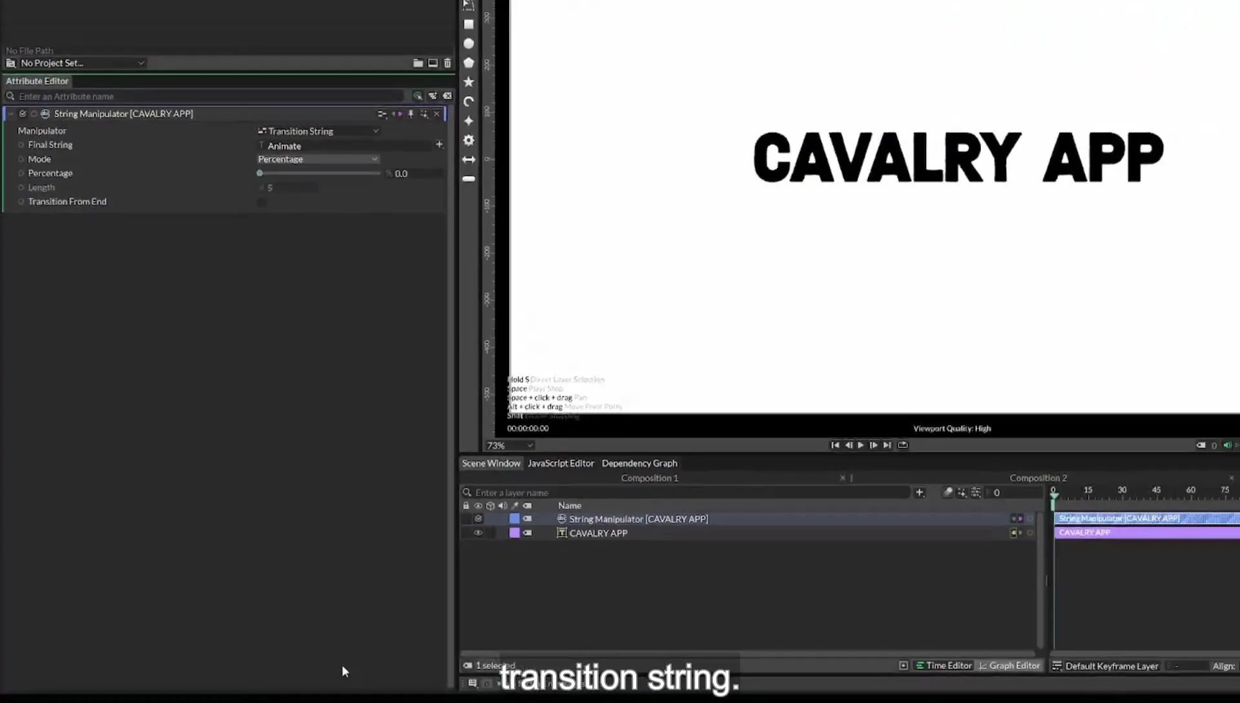The width and height of the screenshot is (1240, 703).
Task: Switch to the Time Editor
Action: point(943,666)
